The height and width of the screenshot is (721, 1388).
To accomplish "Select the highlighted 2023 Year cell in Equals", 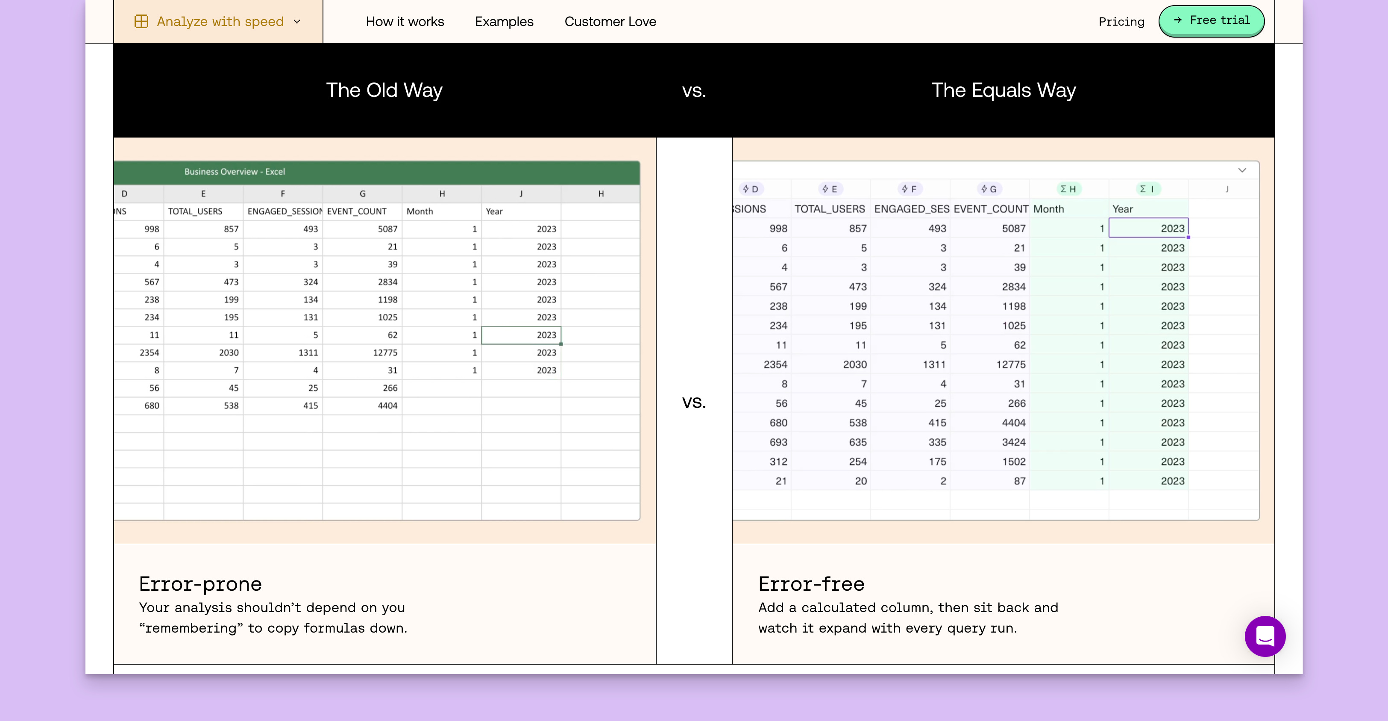I will tap(1148, 229).
